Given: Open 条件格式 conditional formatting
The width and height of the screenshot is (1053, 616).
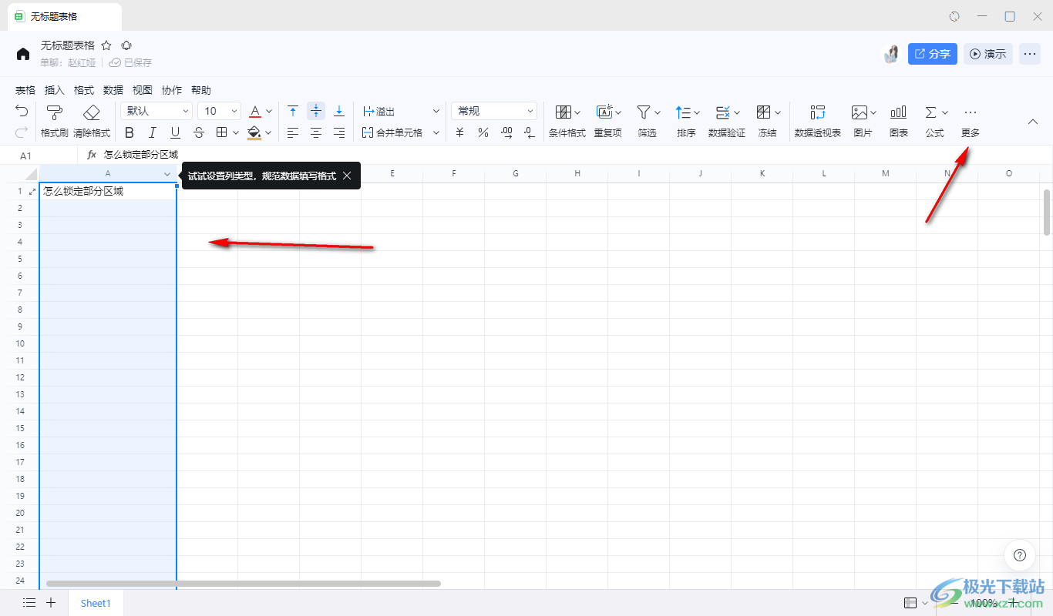Looking at the screenshot, I should [x=567, y=121].
